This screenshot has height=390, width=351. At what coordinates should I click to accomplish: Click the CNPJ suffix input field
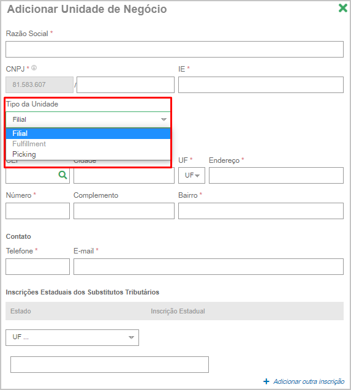(x=126, y=85)
